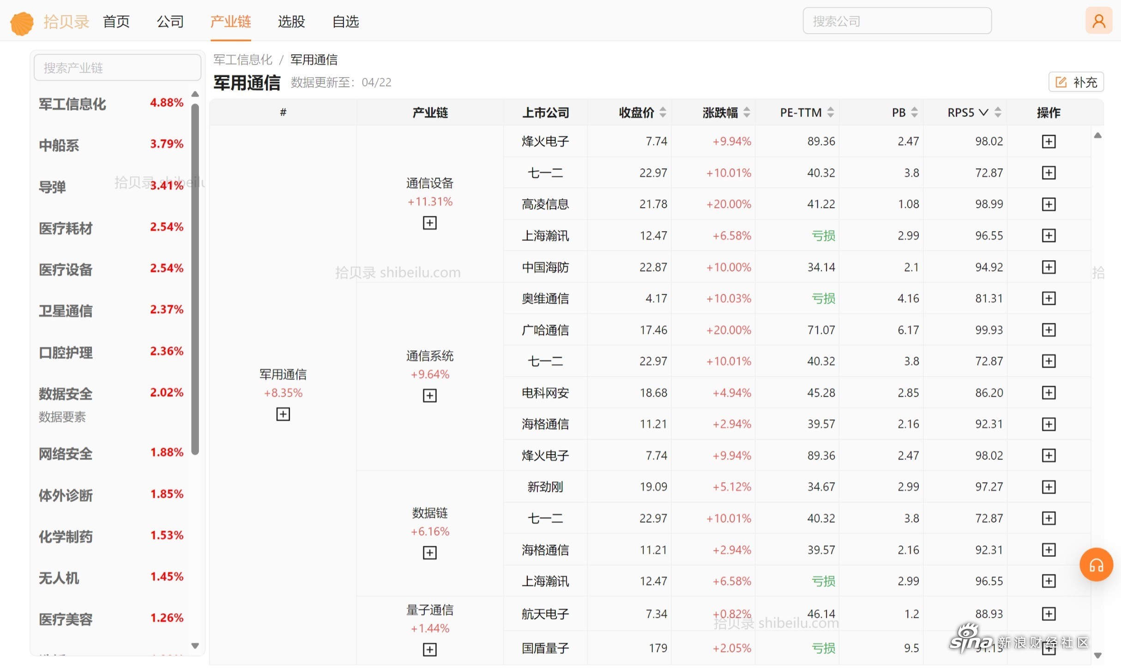1121x668 pixels.
Task: Select the 产业链 tab
Action: [x=230, y=21]
